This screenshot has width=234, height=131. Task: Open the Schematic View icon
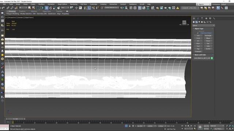pos(148,8)
